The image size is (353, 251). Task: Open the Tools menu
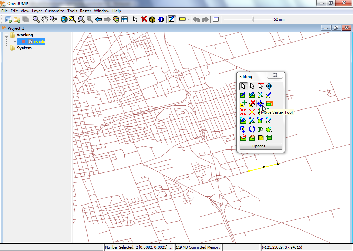pyautogui.click(x=72, y=11)
